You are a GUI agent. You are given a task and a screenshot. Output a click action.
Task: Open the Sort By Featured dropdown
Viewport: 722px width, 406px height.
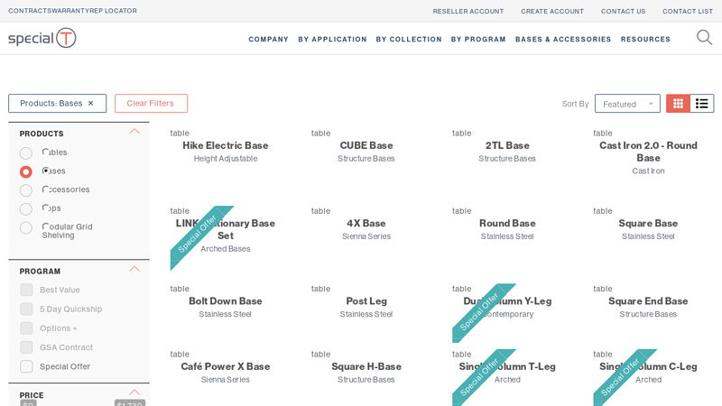click(x=627, y=104)
